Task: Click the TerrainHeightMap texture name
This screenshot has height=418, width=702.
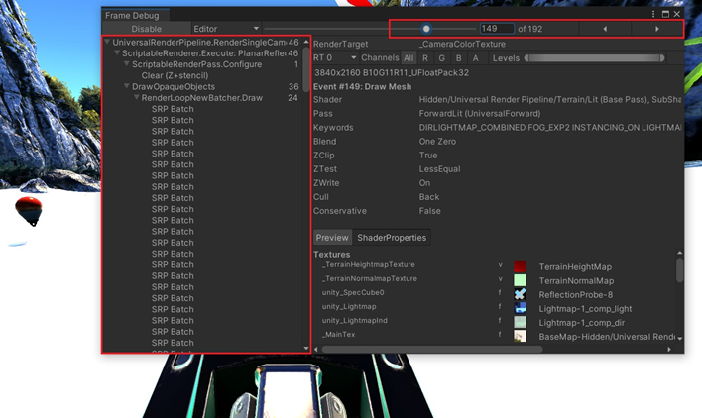Action: [x=575, y=266]
